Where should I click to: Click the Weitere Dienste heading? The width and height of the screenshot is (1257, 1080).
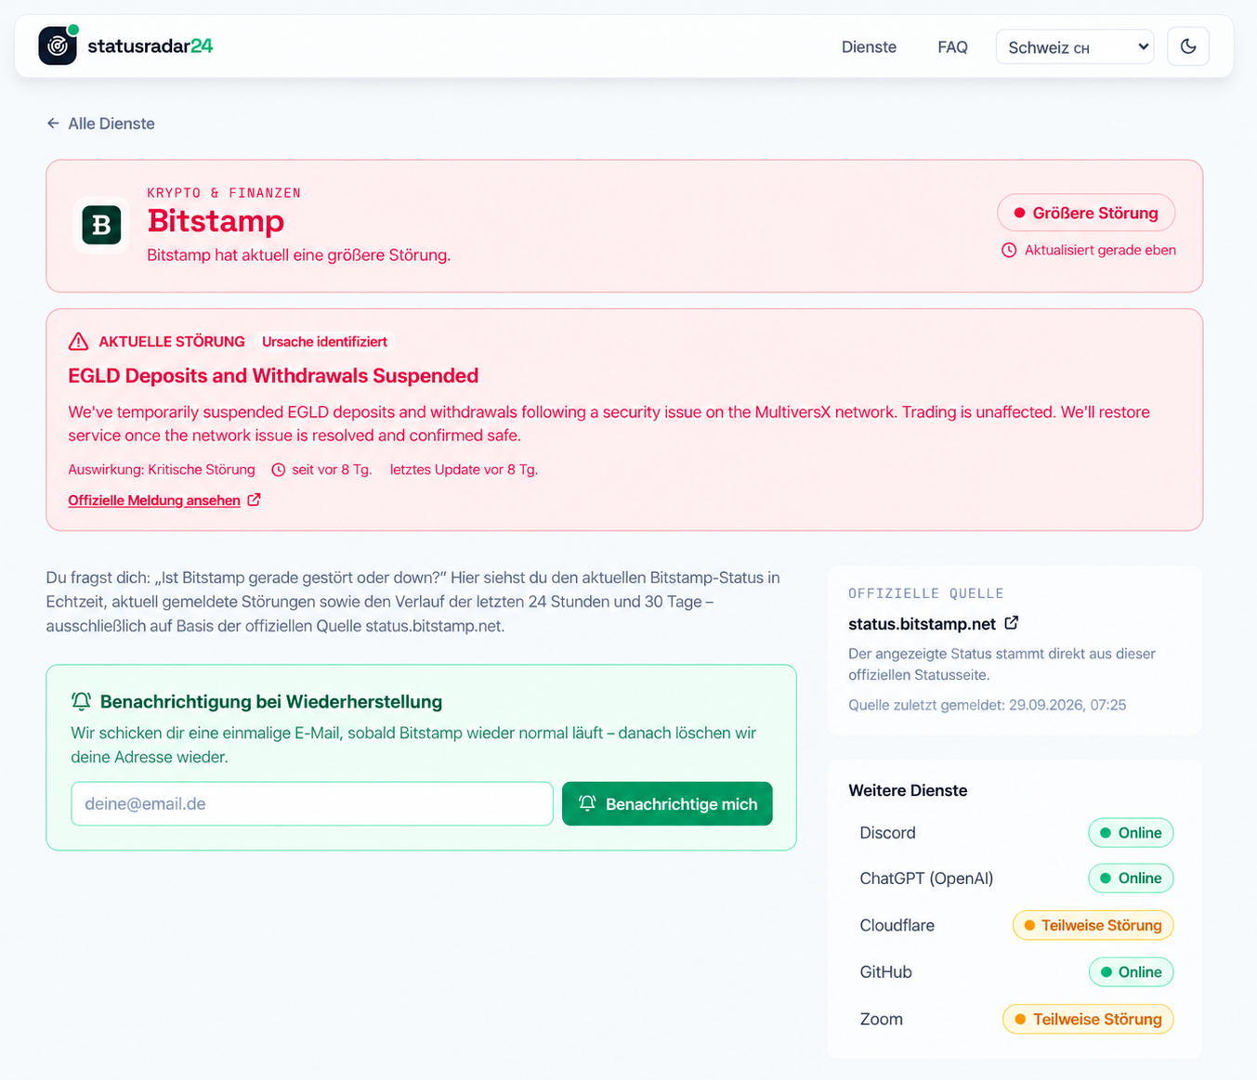point(908,791)
